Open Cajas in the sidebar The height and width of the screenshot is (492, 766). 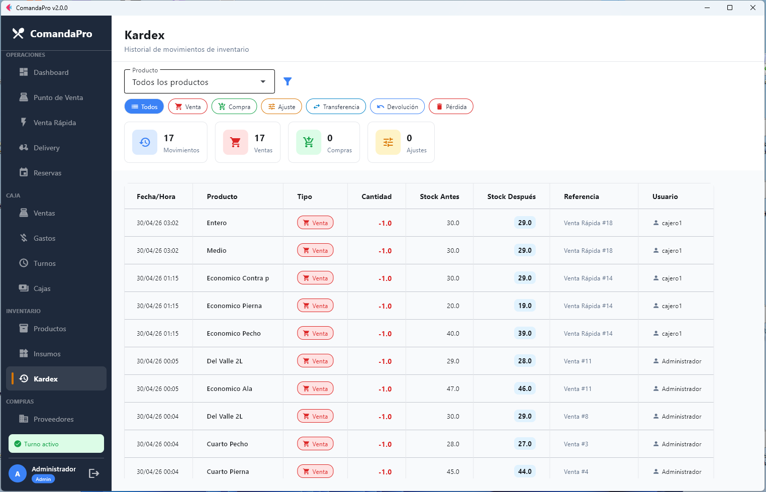coord(56,288)
